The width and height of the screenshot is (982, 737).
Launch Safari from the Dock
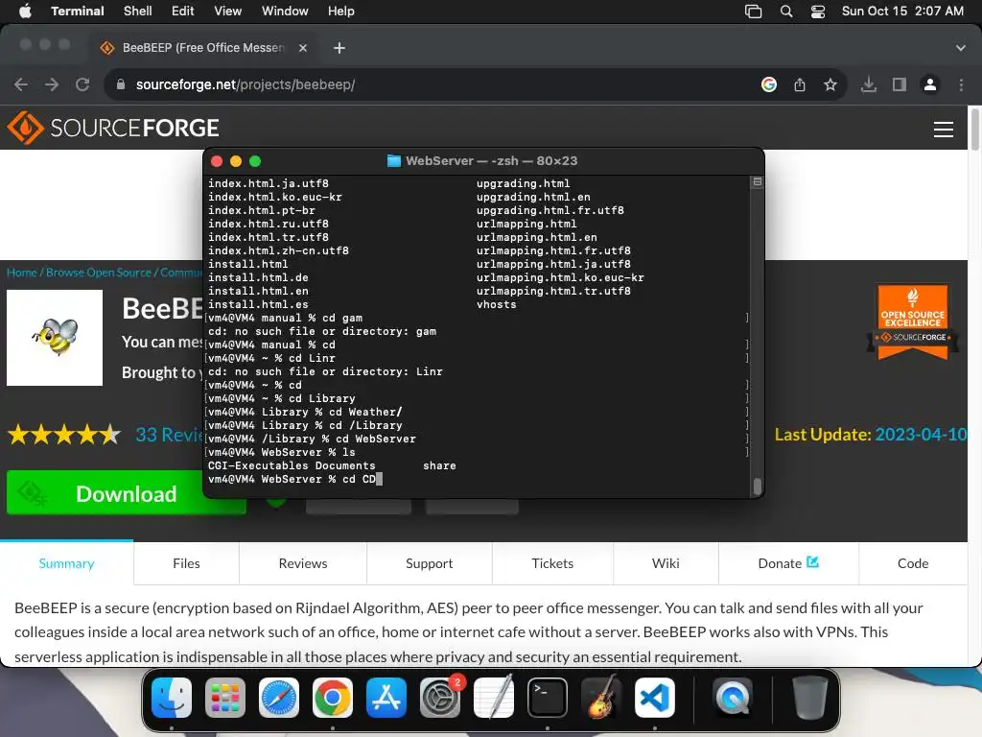[279, 698]
